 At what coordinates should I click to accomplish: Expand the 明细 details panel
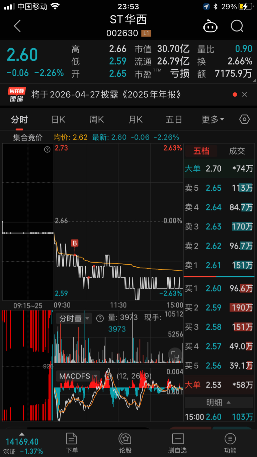coord(219,402)
